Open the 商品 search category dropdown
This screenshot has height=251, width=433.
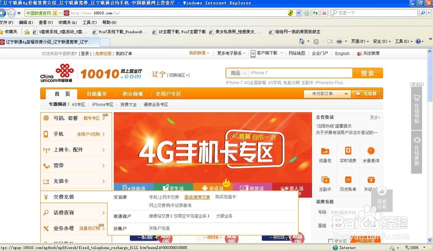pyautogui.click(x=237, y=73)
